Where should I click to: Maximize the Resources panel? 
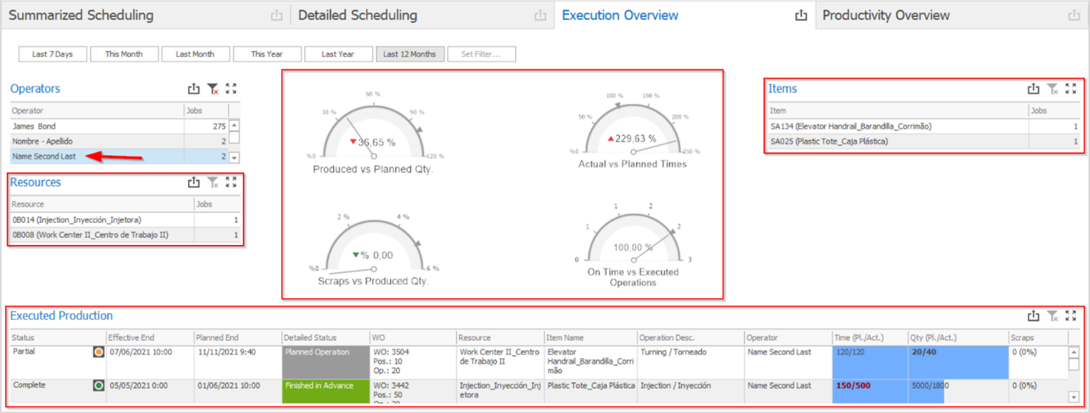[x=231, y=182]
